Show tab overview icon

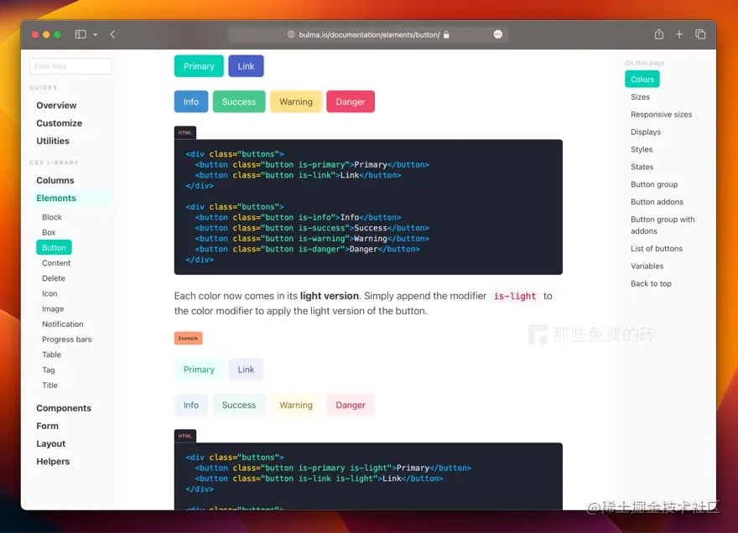pos(700,34)
